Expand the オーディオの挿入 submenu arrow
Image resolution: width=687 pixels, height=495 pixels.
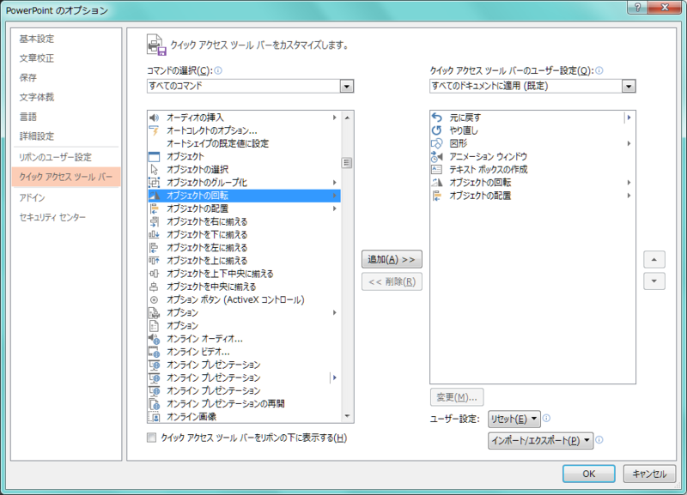coord(334,118)
